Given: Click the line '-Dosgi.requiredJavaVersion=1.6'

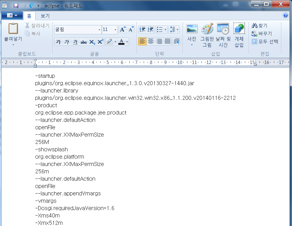Looking at the screenshot, I should [x=75, y=208].
